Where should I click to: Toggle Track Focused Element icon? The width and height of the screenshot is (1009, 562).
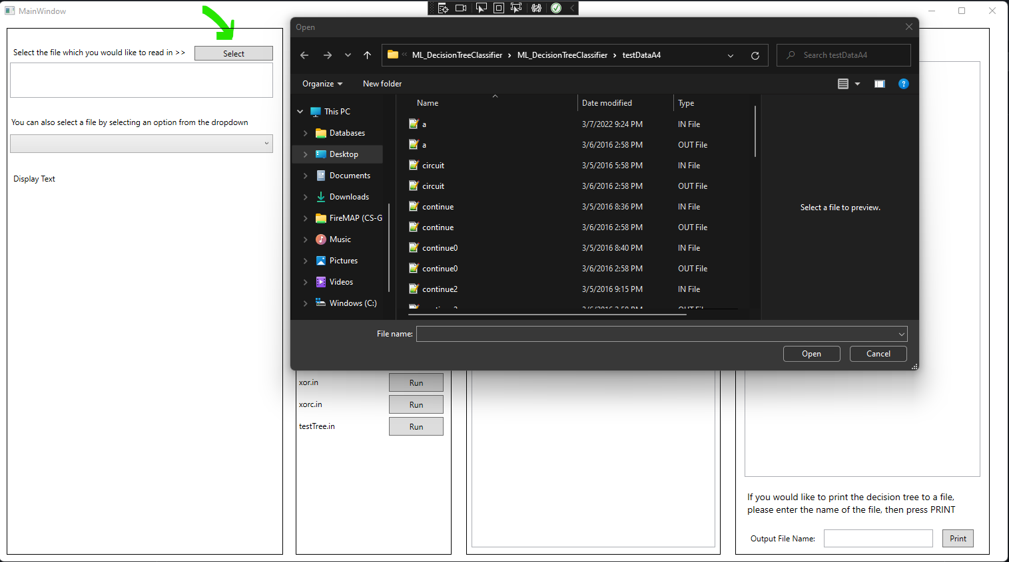pos(516,8)
